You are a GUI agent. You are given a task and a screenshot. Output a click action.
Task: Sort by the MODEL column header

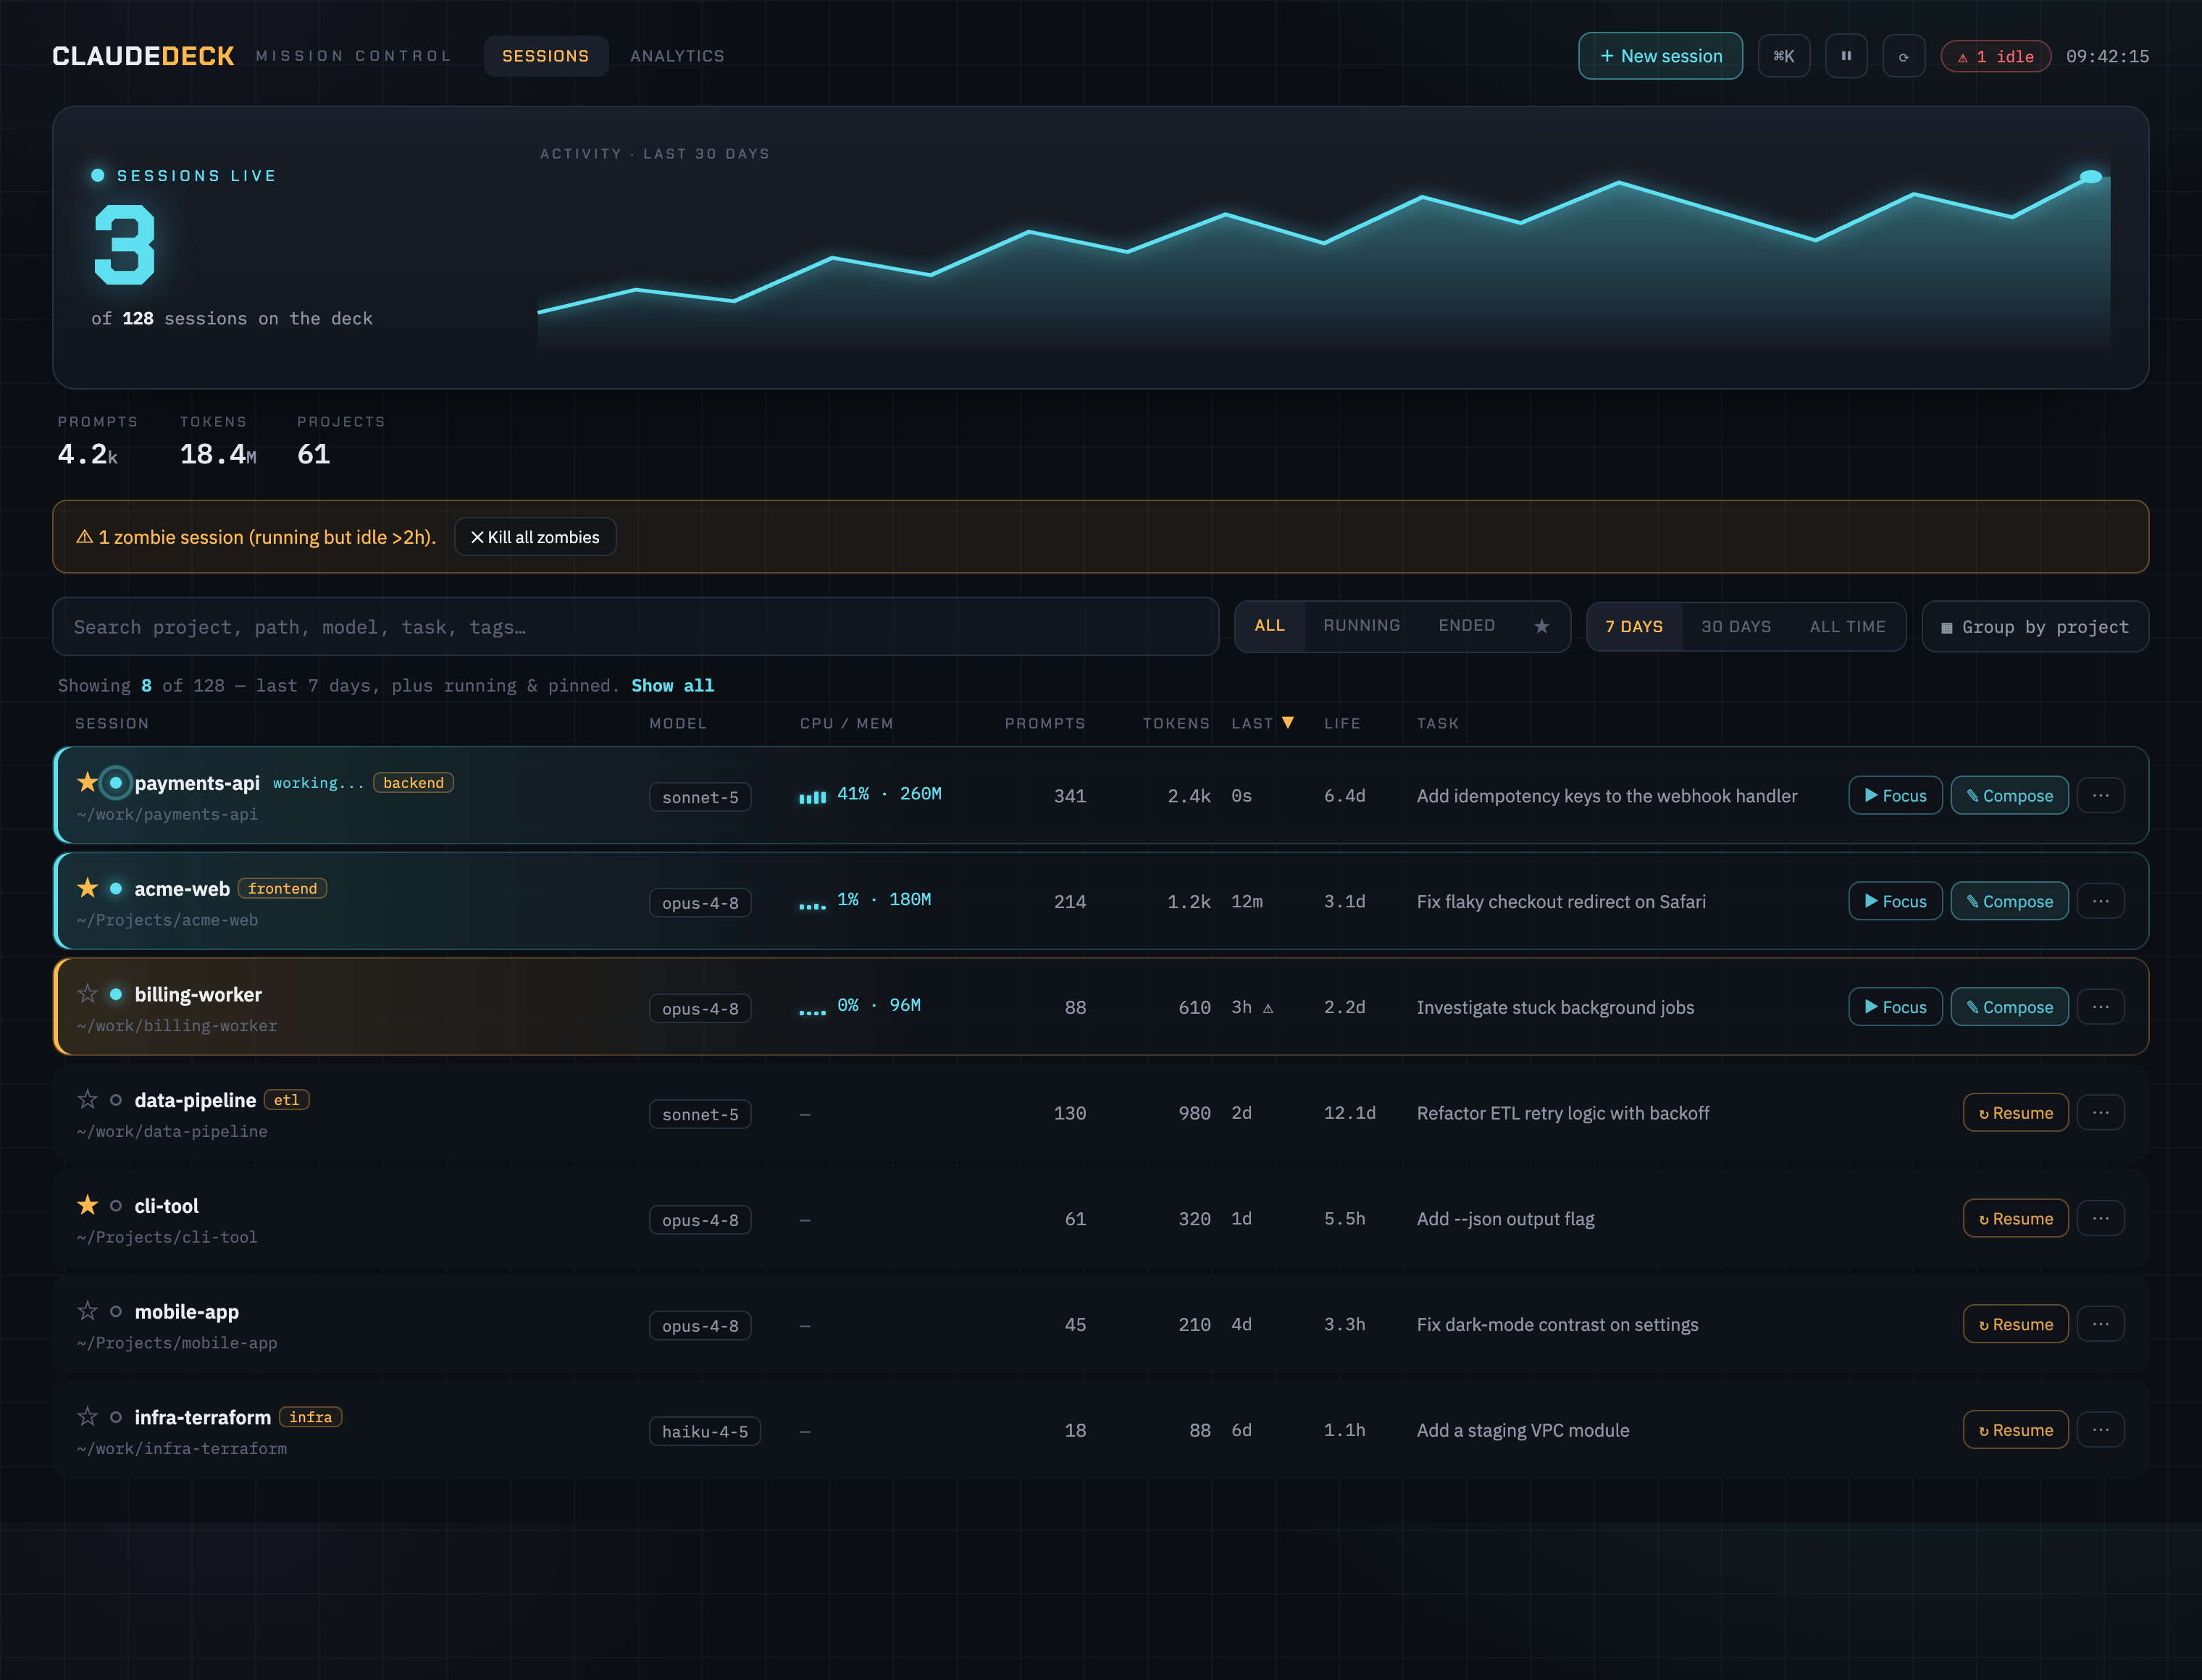click(x=677, y=723)
